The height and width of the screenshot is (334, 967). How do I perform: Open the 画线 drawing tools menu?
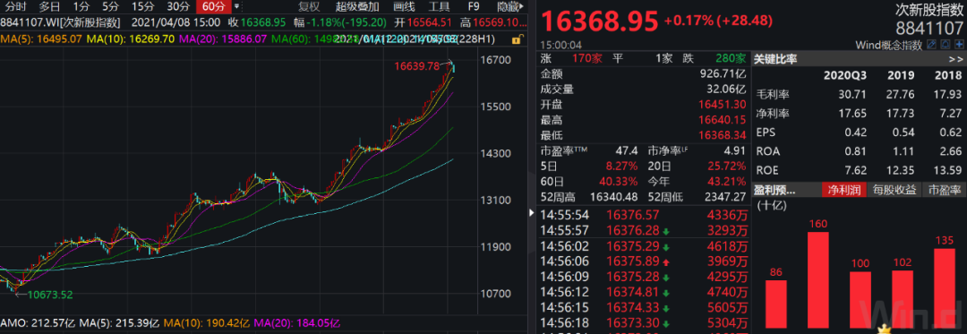click(x=403, y=7)
